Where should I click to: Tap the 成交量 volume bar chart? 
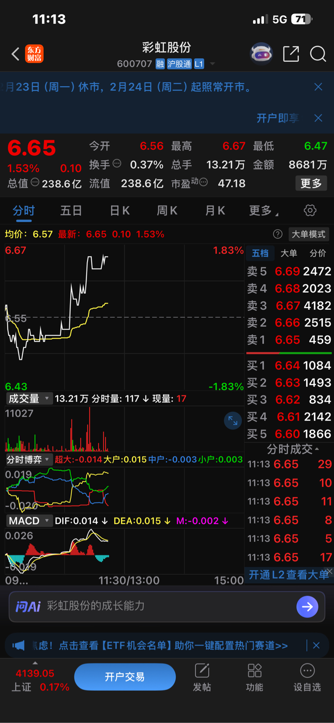[x=124, y=428]
